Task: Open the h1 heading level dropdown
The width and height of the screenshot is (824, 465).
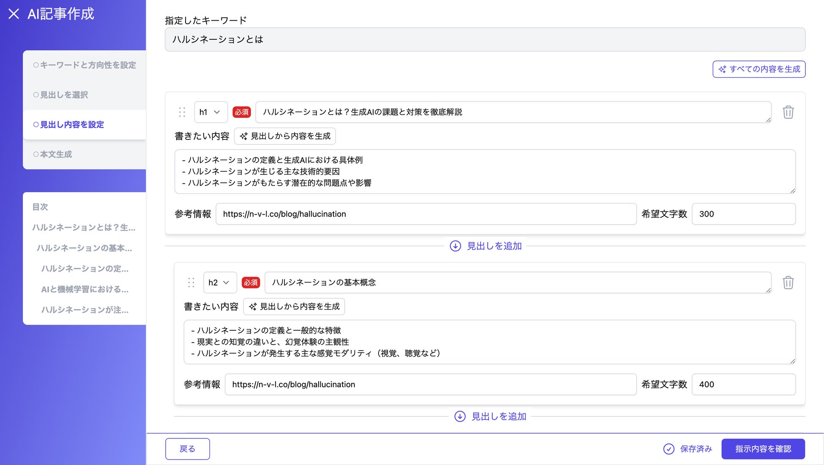Action: (210, 112)
